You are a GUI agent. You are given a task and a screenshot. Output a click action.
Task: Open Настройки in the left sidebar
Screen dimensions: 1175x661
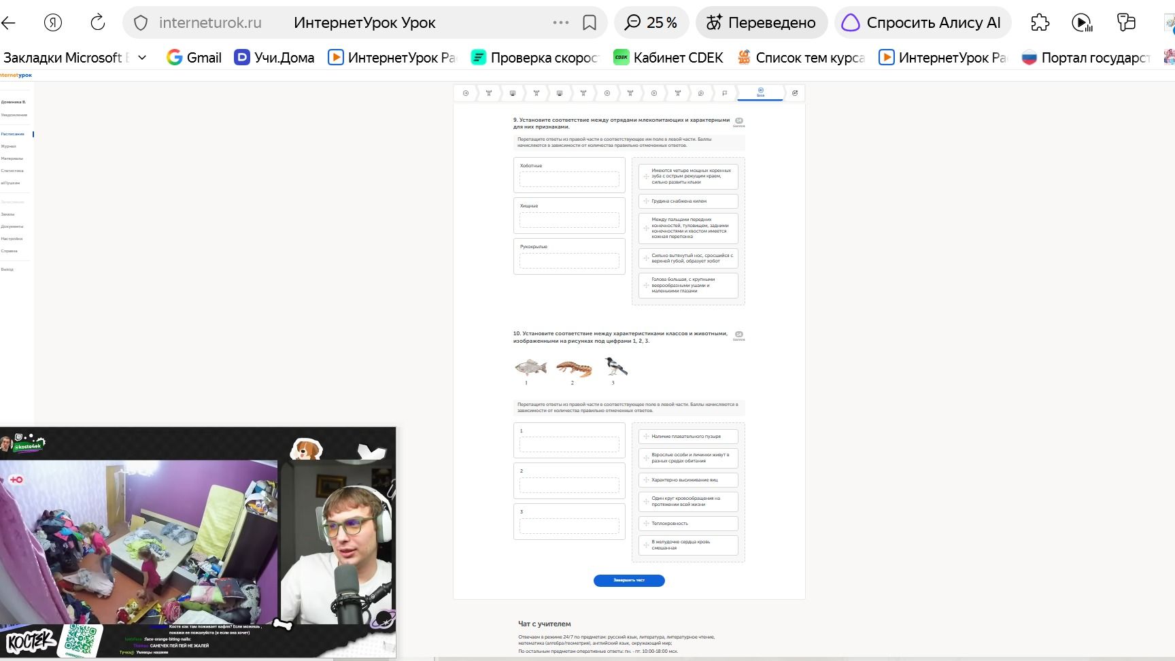(12, 239)
